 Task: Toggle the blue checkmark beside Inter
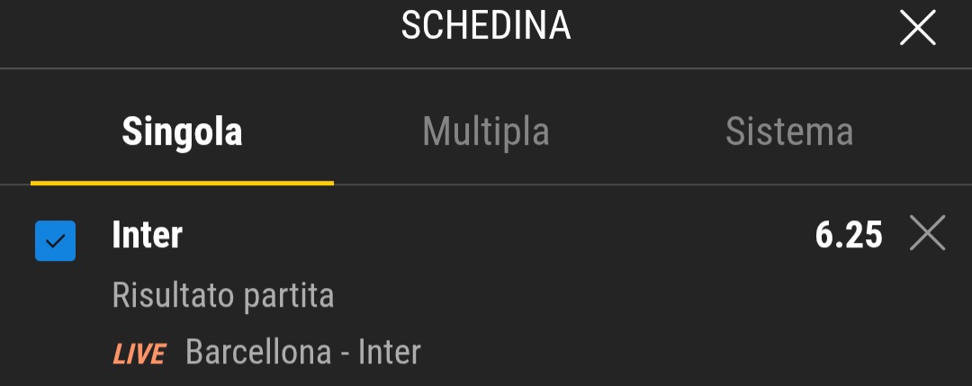(55, 240)
